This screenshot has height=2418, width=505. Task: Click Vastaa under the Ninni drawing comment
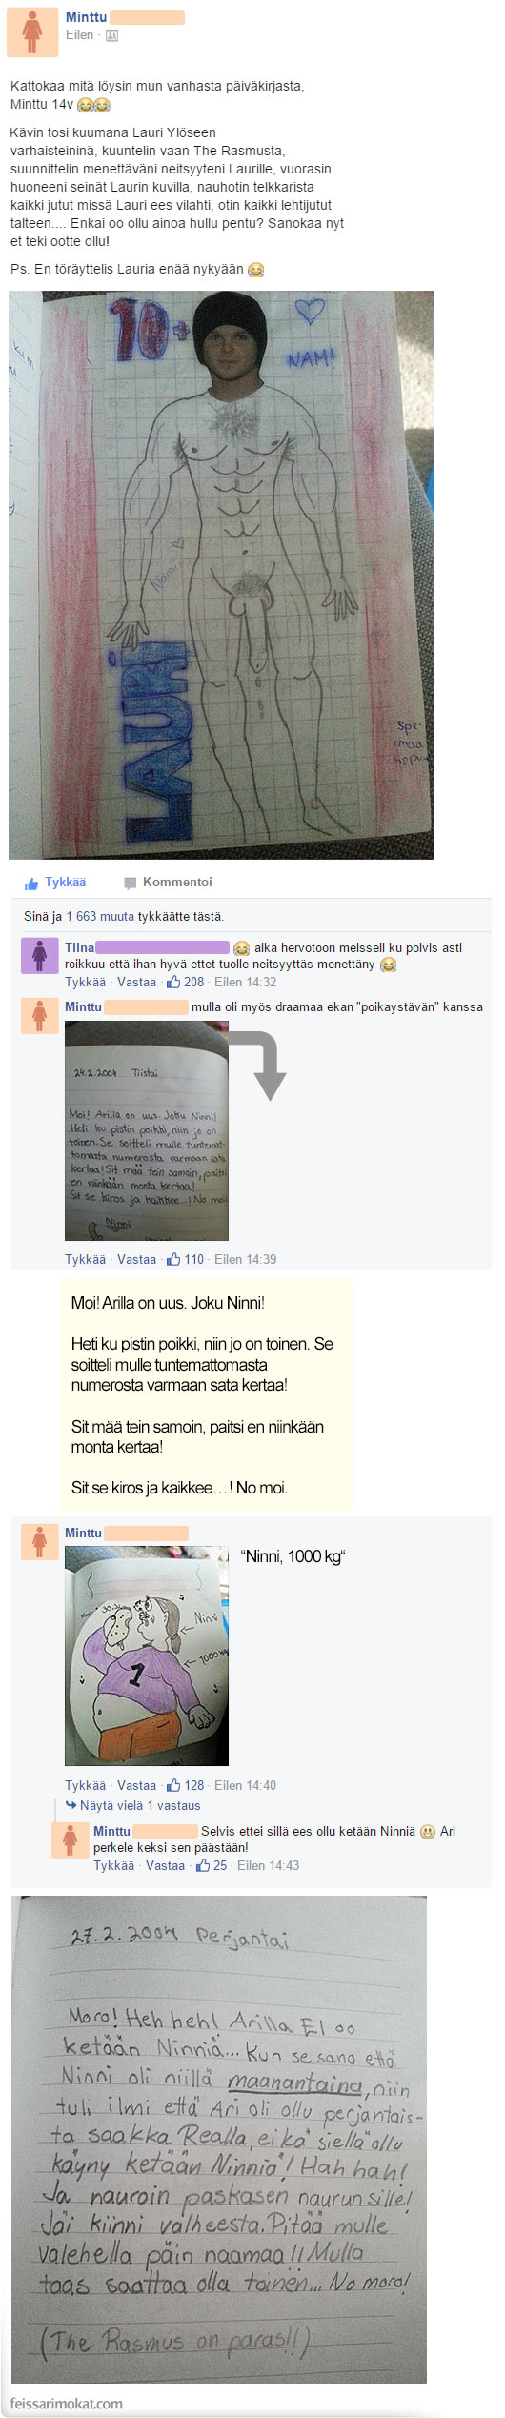click(136, 1785)
